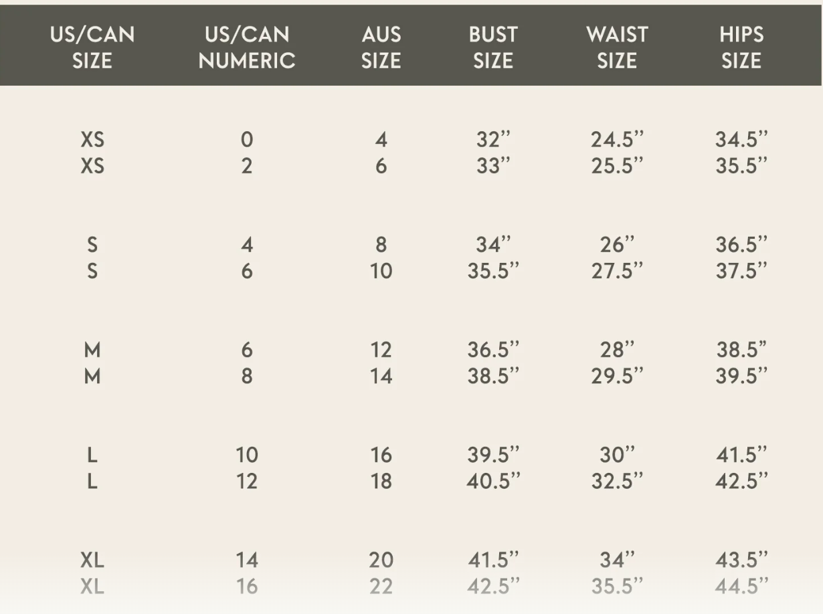Click the US/CAN SIZE column header
This screenshot has height=614, width=823.
[x=92, y=47]
